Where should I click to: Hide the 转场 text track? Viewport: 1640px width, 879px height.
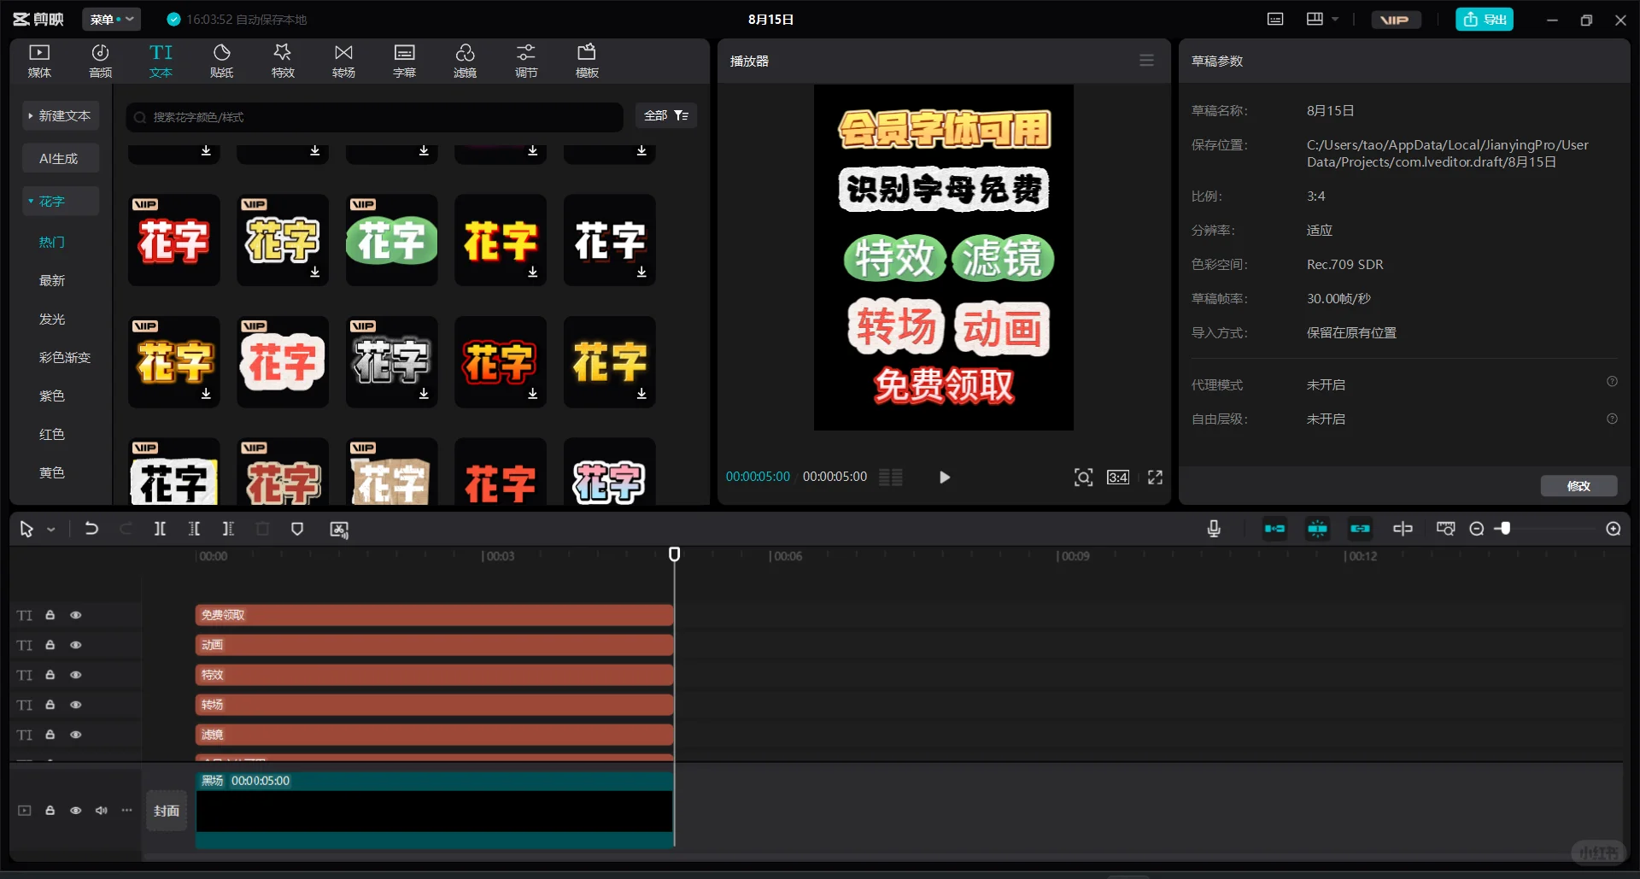76,705
